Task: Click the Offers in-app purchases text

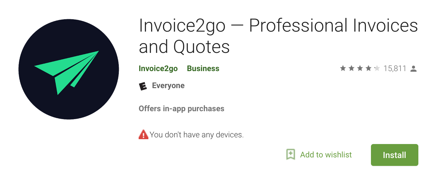Action: tap(182, 108)
